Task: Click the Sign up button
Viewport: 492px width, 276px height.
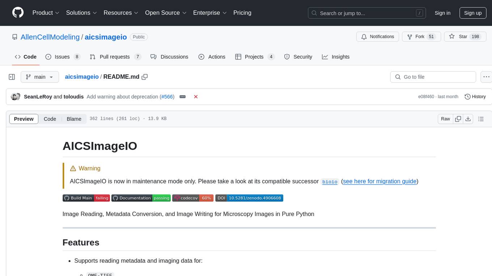Action: coord(473,13)
